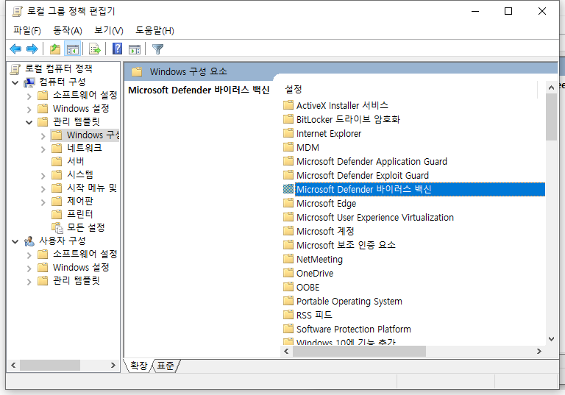
Task: Click the NetMeeting folder icon
Action: [x=288, y=259]
